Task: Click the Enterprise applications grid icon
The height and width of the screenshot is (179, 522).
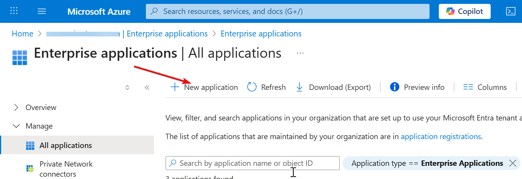Action: point(19,57)
